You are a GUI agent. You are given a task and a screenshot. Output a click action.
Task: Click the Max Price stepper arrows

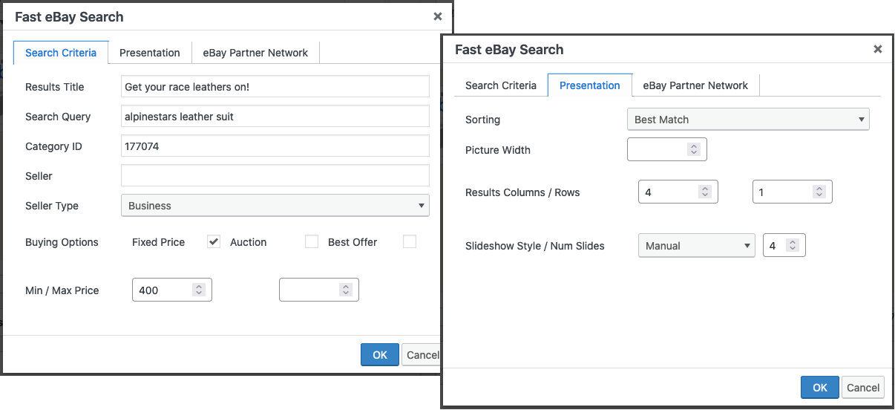click(x=345, y=290)
